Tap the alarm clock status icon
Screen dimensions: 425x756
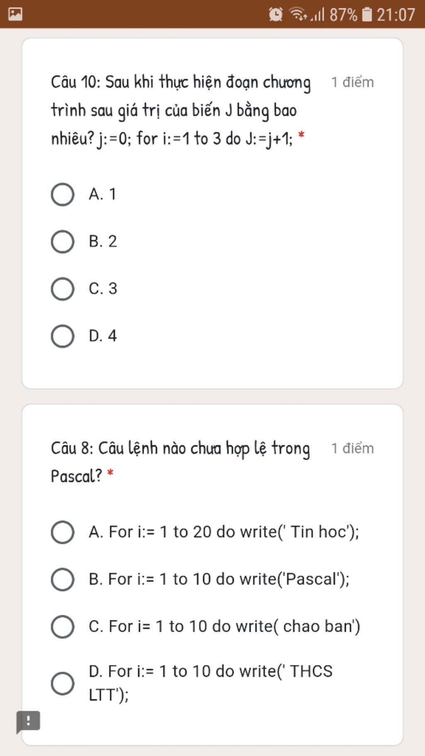(x=276, y=15)
